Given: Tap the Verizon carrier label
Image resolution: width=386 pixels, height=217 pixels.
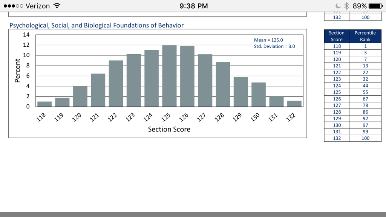Looking at the screenshot, I should [37, 6].
